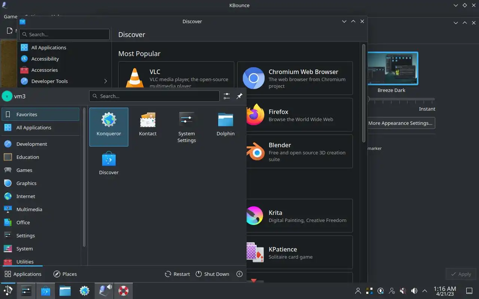Click the show desktop button

pos(469,291)
